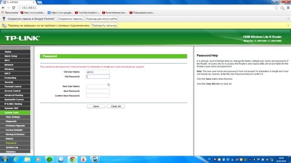Screen dimensions: 291x163
Task: Open Yandex taskbar icon
Action: coord(84,159)
